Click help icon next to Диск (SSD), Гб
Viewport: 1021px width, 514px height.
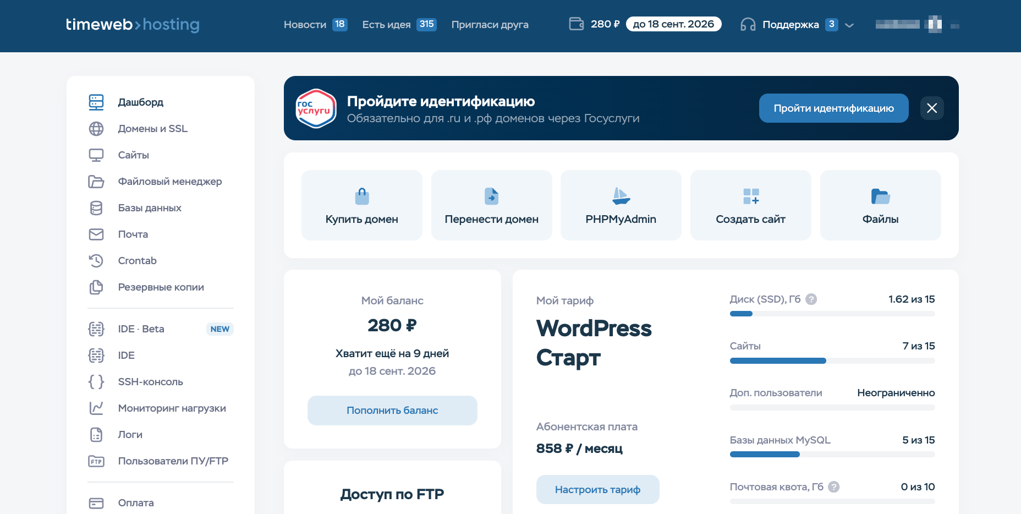(x=811, y=299)
